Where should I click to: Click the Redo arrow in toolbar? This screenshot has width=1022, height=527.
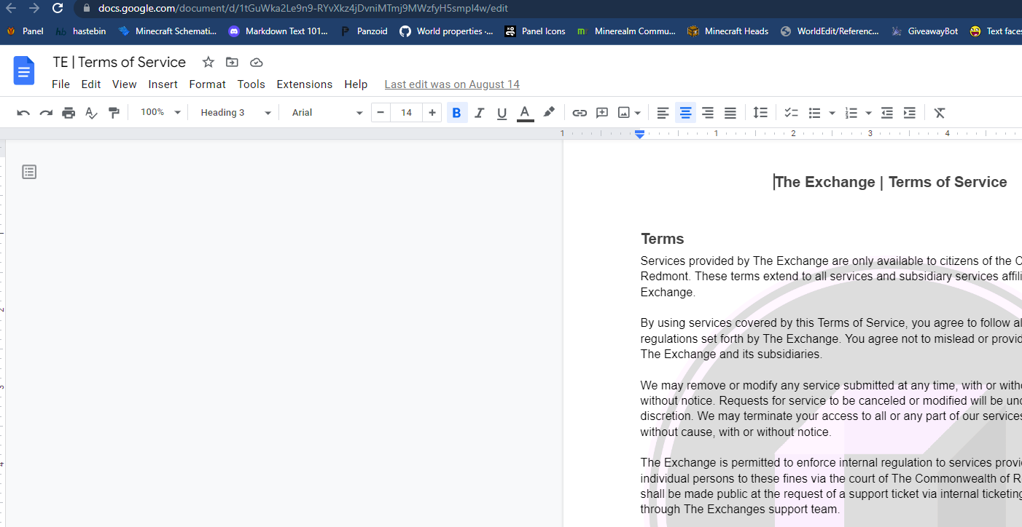pyautogui.click(x=46, y=113)
